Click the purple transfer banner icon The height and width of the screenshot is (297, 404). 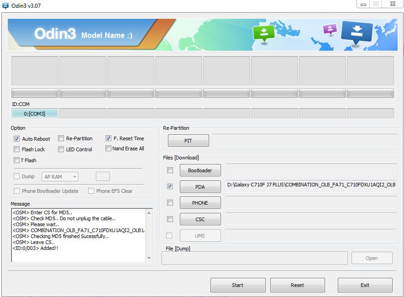[x=330, y=29]
